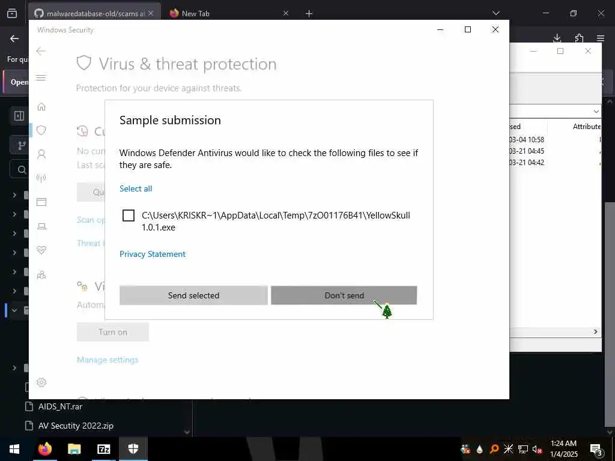Open Account protection person icon
The image size is (615, 461).
pos(41,154)
